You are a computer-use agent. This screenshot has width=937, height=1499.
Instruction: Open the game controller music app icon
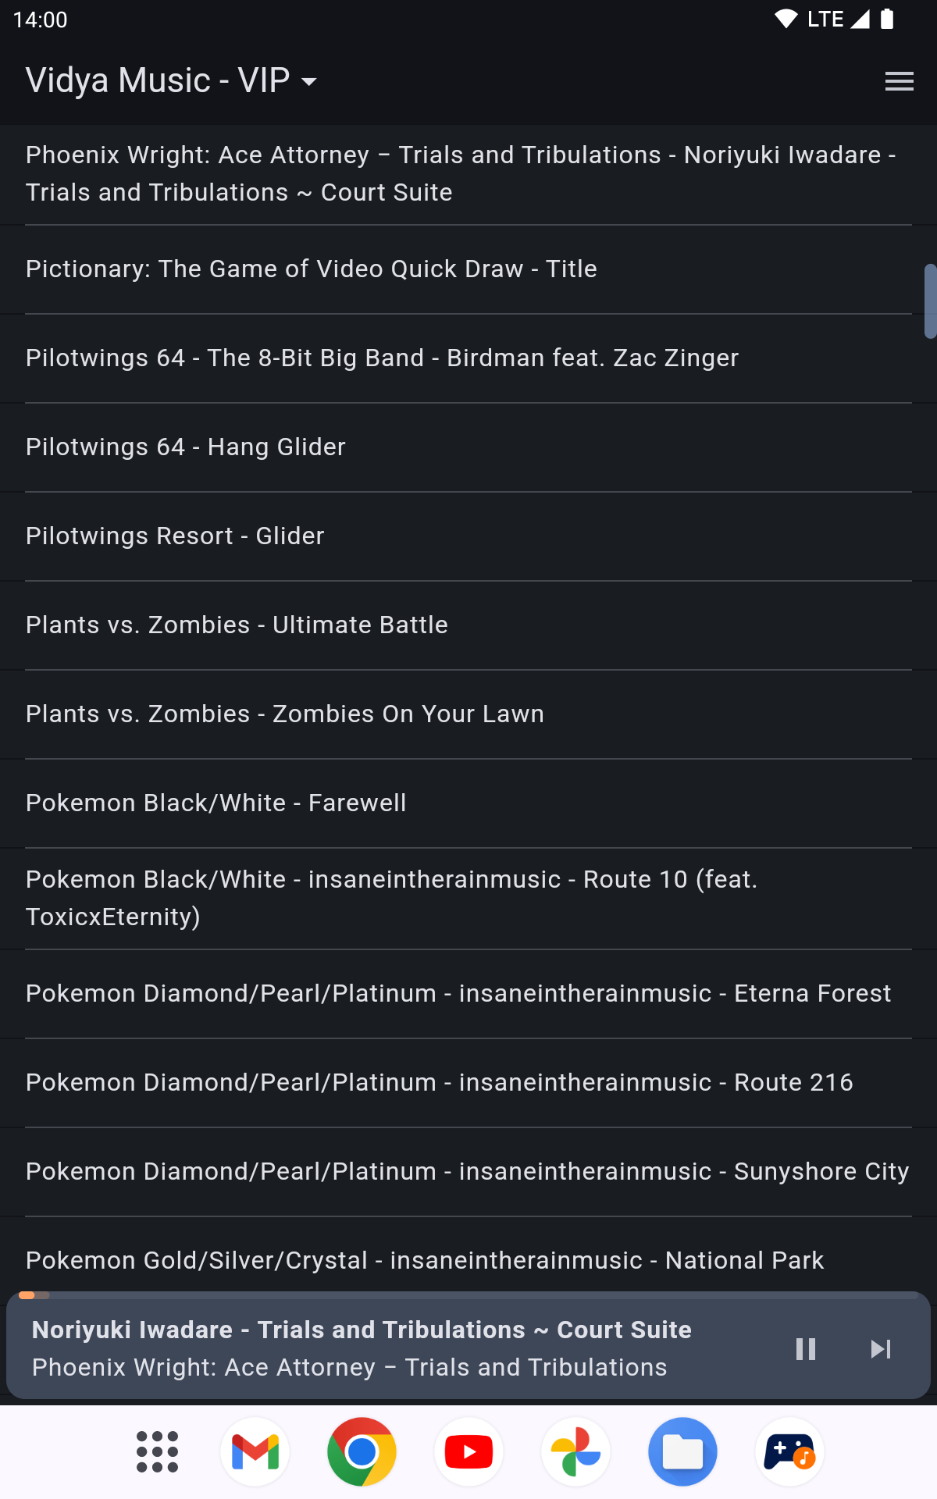(789, 1452)
